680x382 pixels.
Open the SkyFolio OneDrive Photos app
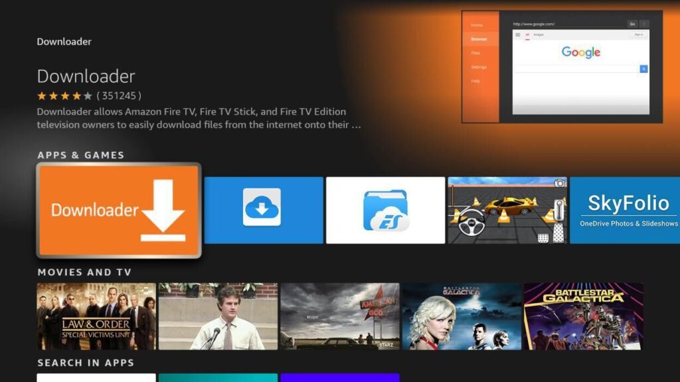pyautogui.click(x=625, y=210)
